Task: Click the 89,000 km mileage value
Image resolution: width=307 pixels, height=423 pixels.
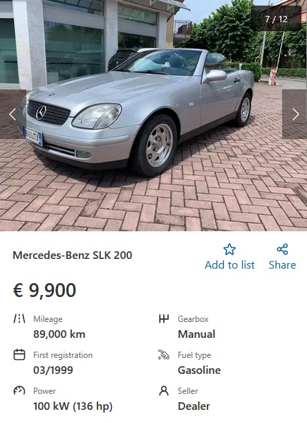Action: click(x=59, y=334)
